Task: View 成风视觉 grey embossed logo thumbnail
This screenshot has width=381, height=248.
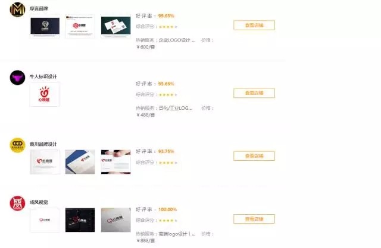Action: pos(115,220)
